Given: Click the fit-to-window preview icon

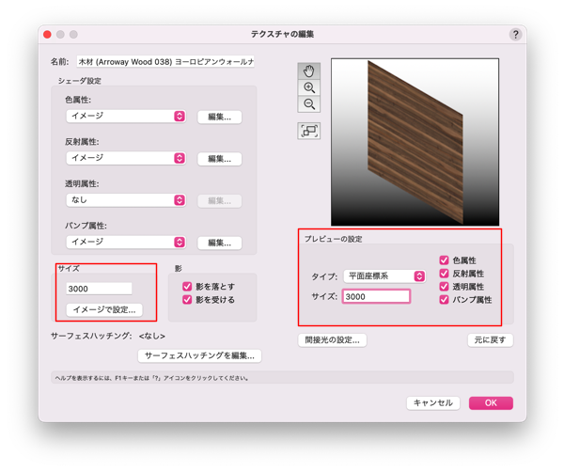Looking at the screenshot, I should 308,131.
